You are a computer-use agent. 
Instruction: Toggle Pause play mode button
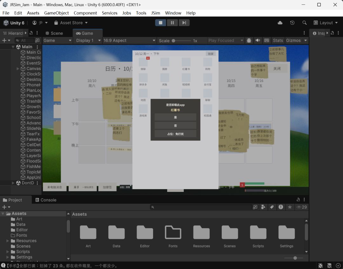pyautogui.click(x=172, y=23)
